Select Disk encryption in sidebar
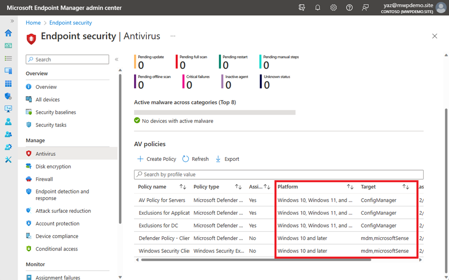The image size is (449, 280). pos(53,166)
